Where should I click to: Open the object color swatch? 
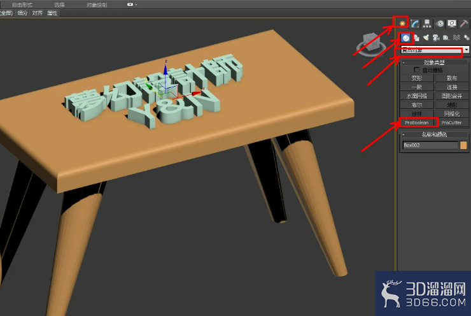463,145
